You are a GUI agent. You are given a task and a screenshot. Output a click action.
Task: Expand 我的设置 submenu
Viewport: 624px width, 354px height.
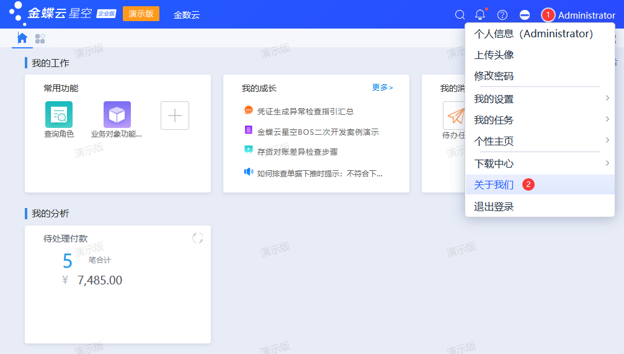[540, 99]
